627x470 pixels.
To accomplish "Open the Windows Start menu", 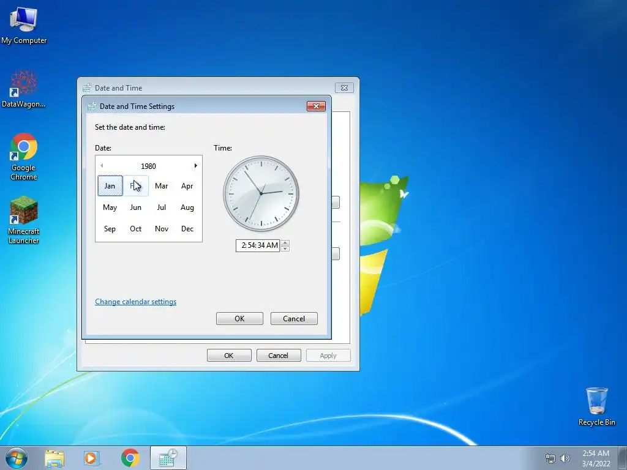I will (x=17, y=458).
